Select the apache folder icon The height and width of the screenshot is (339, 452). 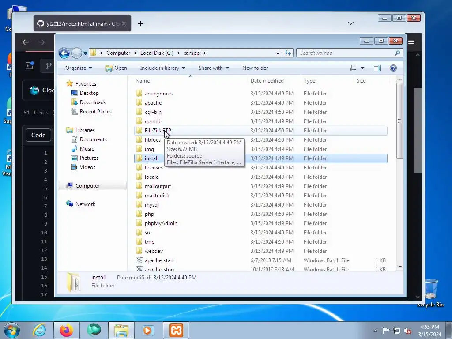139,102
